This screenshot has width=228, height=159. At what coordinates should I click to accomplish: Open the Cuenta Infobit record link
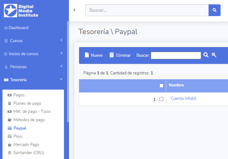[x=184, y=98]
